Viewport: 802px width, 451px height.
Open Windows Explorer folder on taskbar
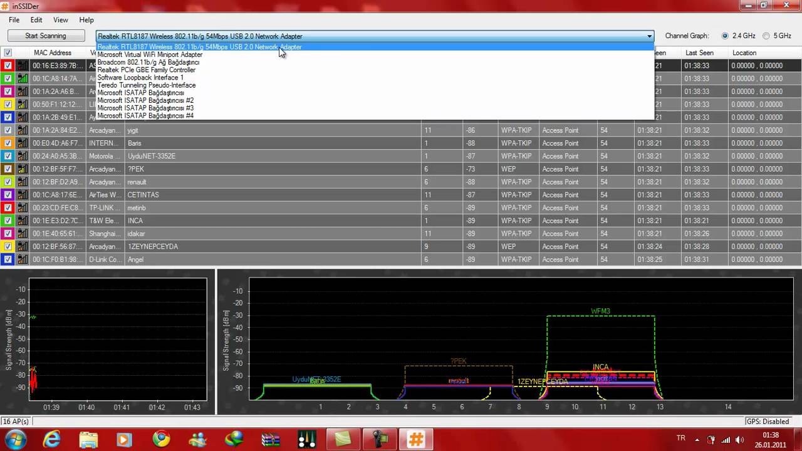[88, 439]
